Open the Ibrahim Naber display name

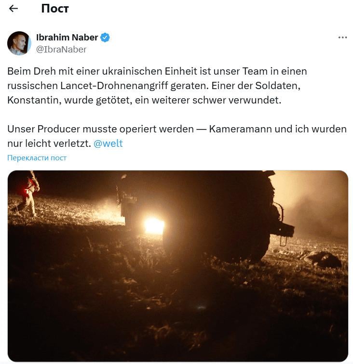click(67, 38)
